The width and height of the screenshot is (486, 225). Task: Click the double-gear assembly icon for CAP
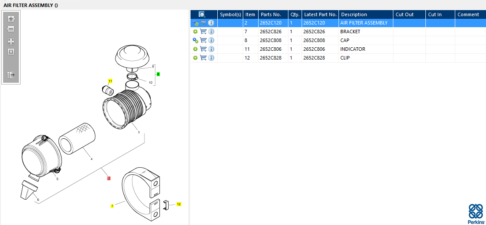click(x=195, y=40)
